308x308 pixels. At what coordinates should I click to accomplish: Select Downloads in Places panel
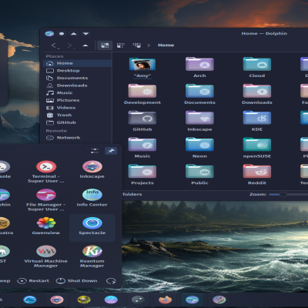pos(78,85)
